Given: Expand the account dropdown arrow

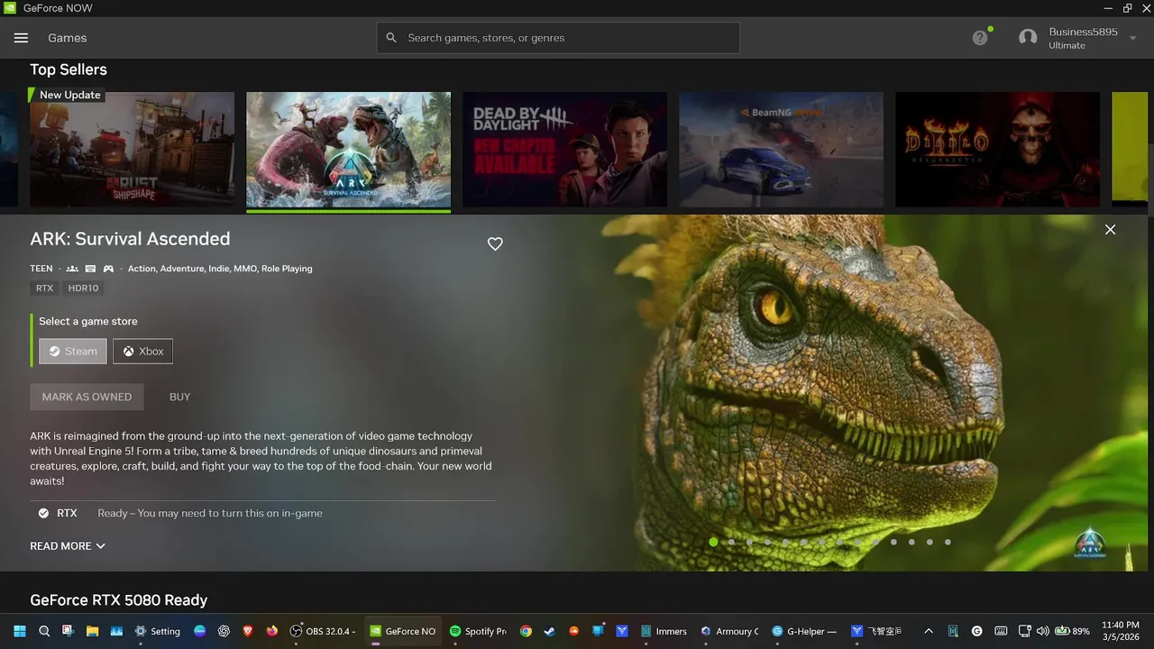Looking at the screenshot, I should [x=1133, y=38].
